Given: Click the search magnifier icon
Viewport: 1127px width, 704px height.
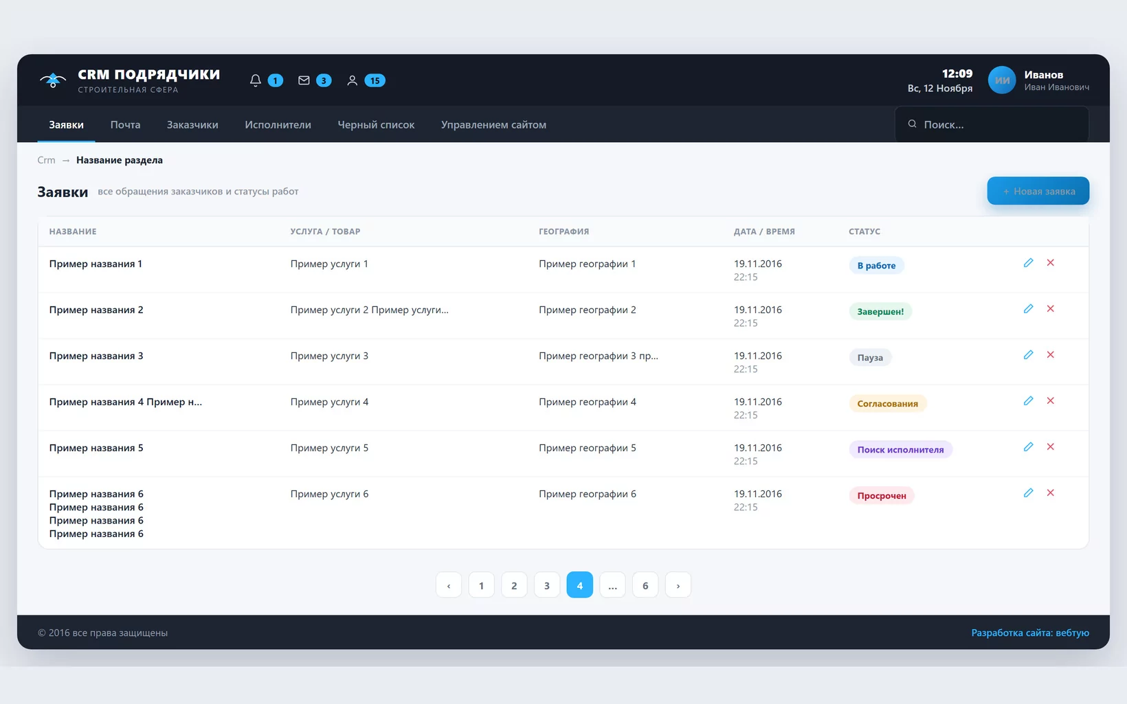Looking at the screenshot, I should [912, 124].
